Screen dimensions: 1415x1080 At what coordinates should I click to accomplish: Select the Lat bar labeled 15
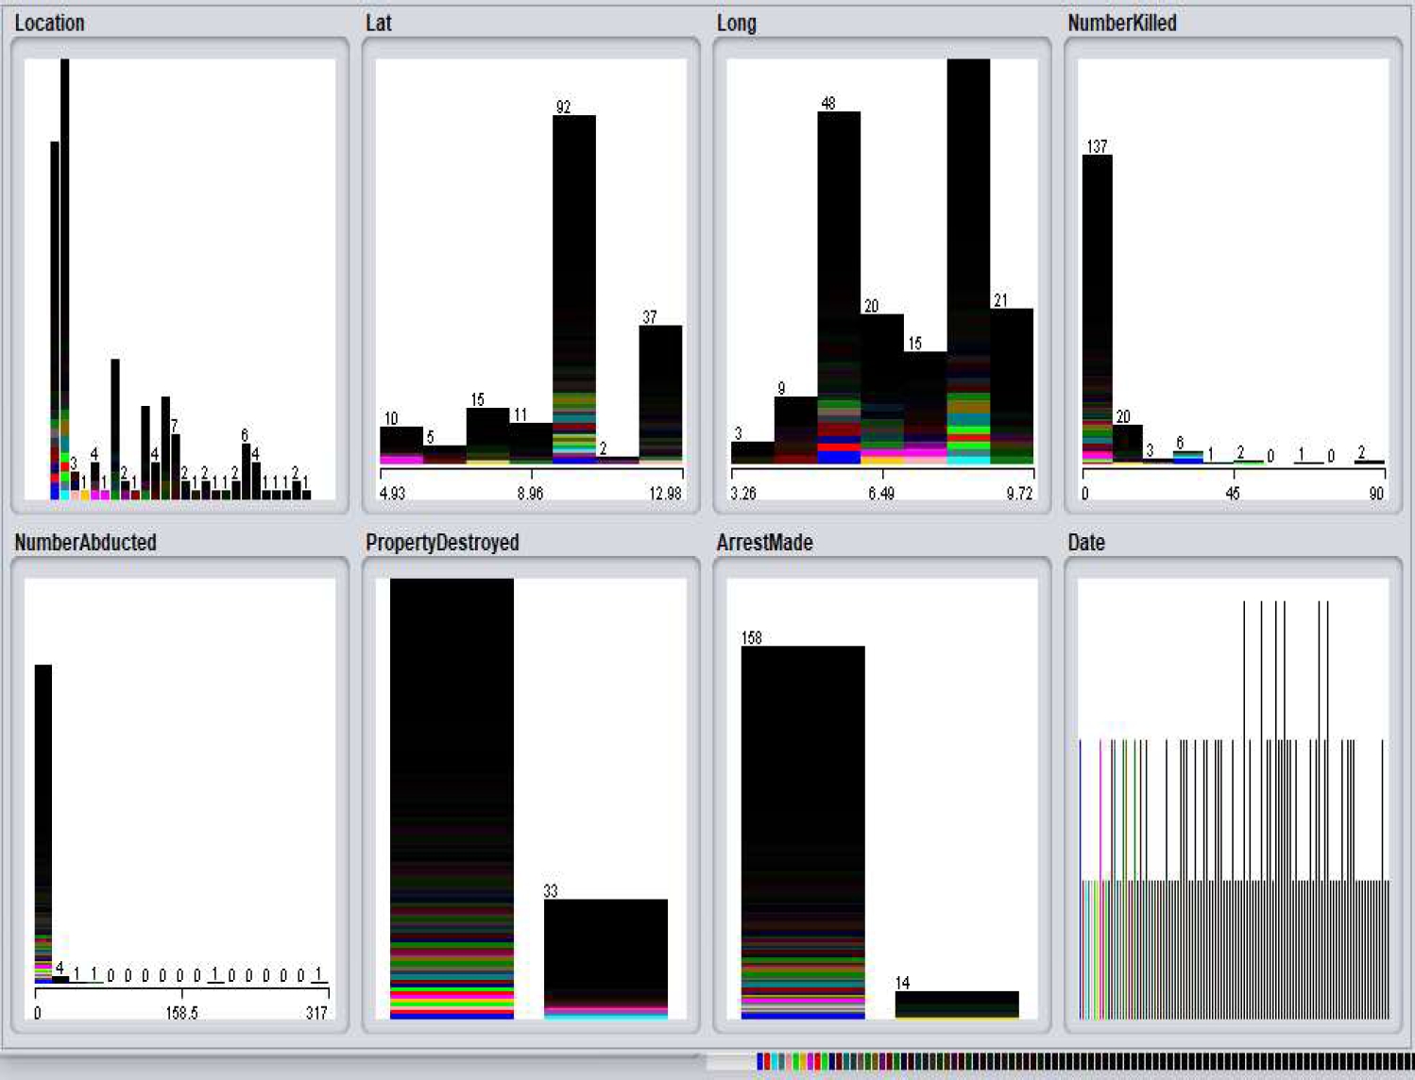click(487, 436)
